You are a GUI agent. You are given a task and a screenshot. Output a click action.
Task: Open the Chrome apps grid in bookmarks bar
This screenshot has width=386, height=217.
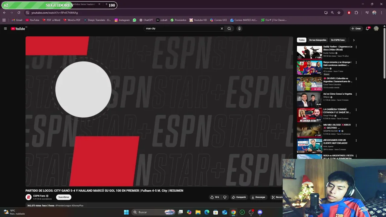coord(4,20)
